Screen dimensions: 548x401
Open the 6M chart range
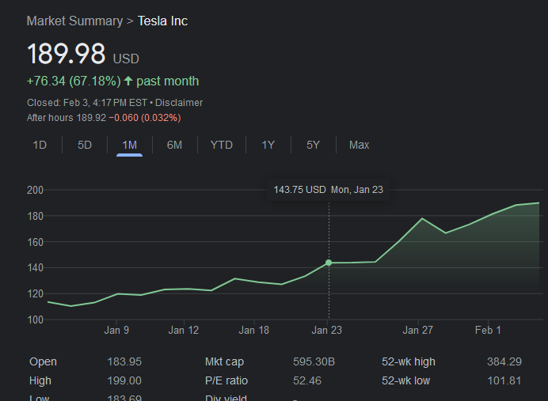(174, 145)
